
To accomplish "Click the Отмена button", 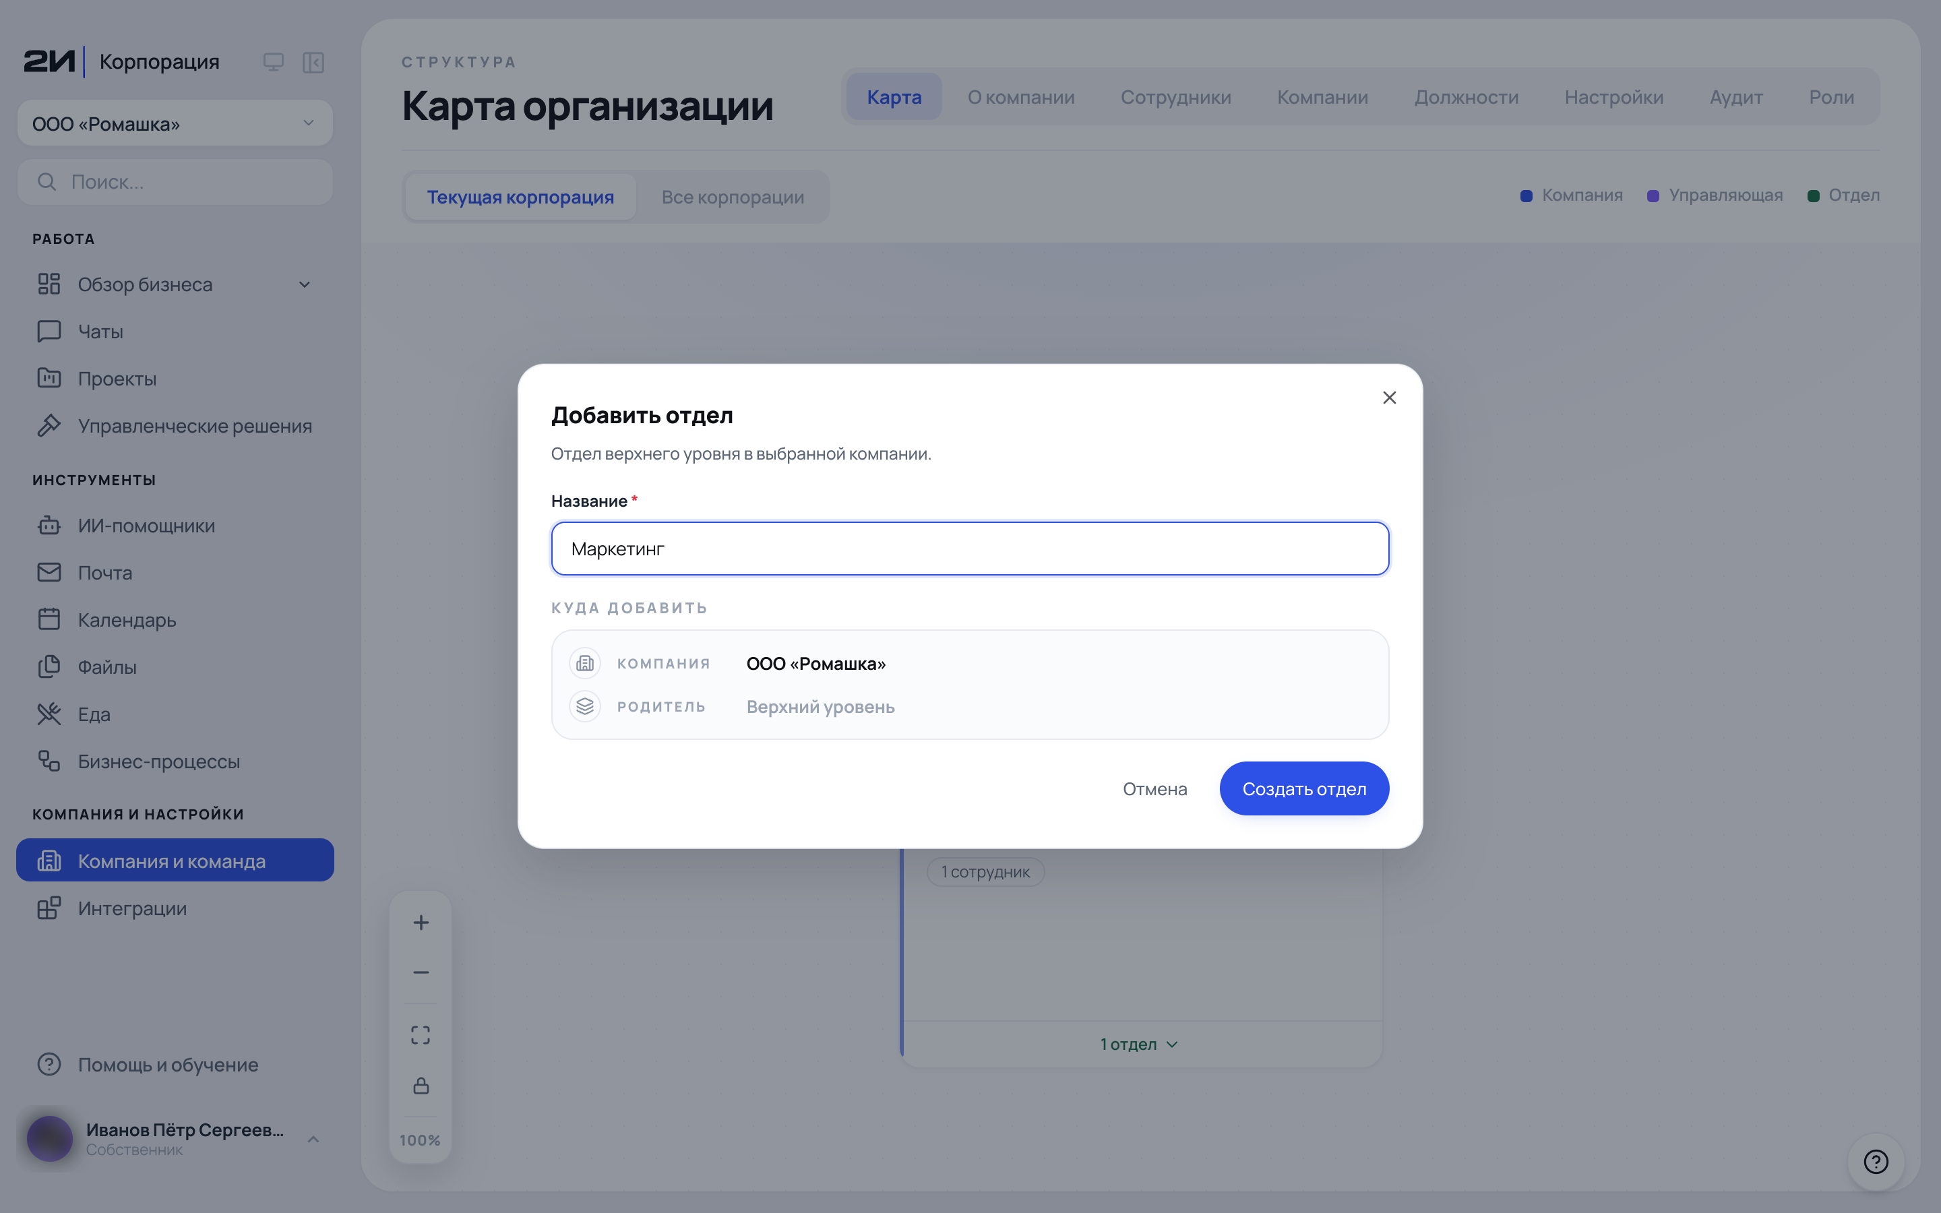I will point(1154,788).
